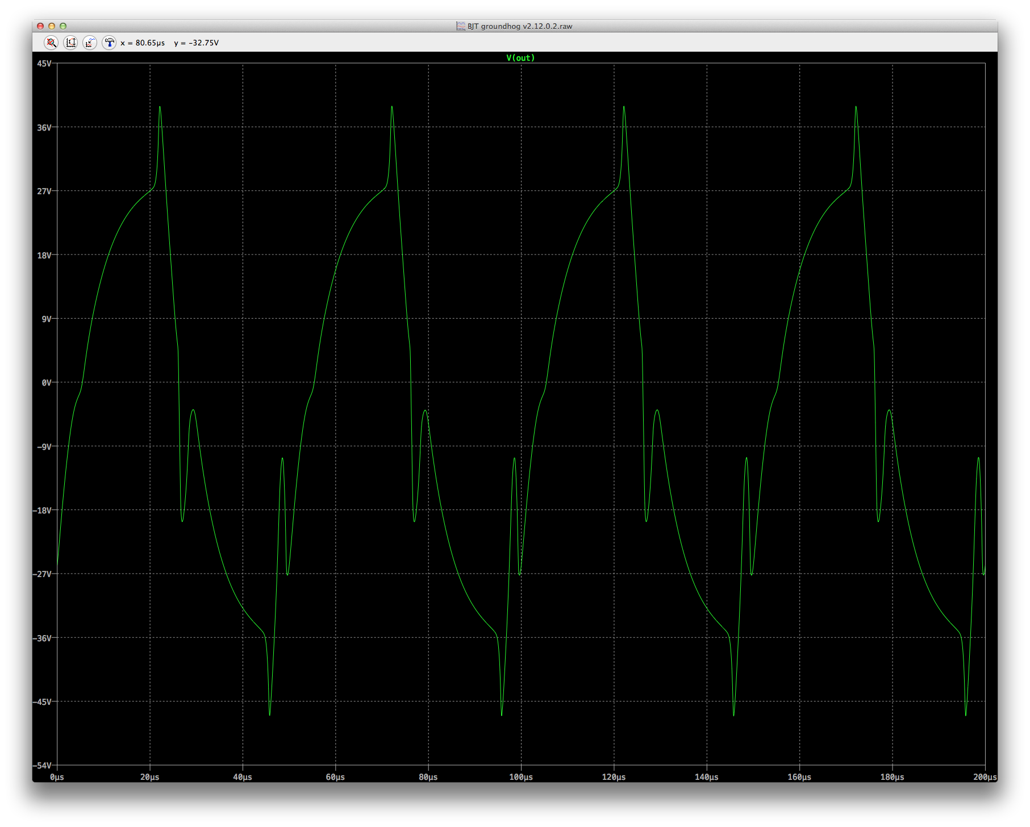1030x827 pixels.
Task: Click the 20µs time axis label
Action: pos(150,777)
